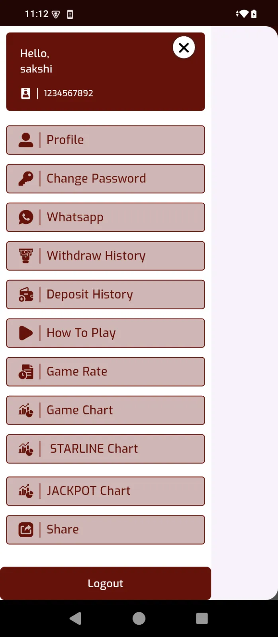Tap the phone number 1234567892
278x637 pixels.
coord(69,93)
